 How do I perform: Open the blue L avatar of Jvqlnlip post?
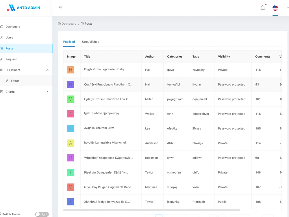point(71,128)
